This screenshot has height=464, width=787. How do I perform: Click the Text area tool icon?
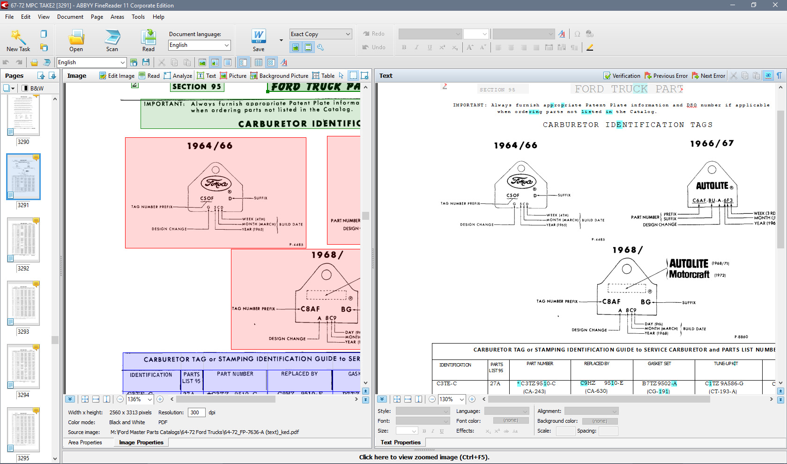(x=207, y=75)
